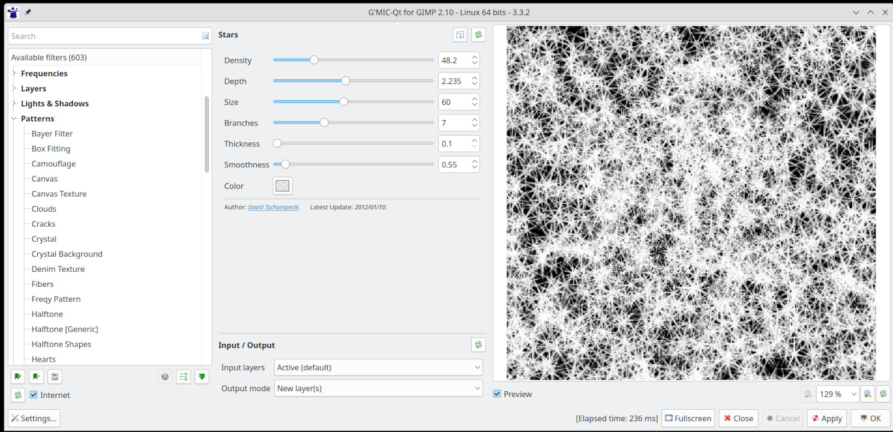Screen dimensions: 893x432
Task: Disable the Internet checkbox
Action: coord(34,395)
